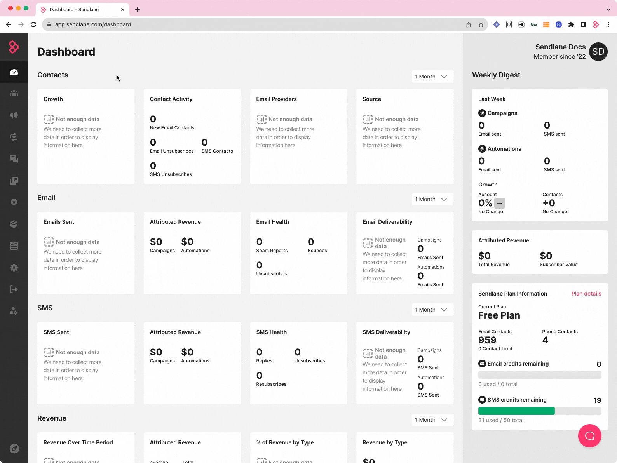Click the SMS Contacts label

click(217, 151)
